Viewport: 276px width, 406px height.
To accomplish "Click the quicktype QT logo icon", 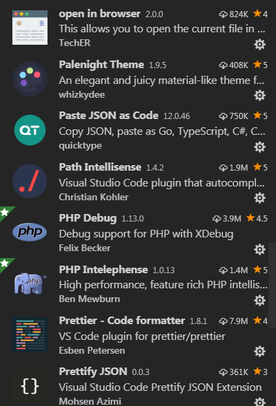I will tap(30, 130).
